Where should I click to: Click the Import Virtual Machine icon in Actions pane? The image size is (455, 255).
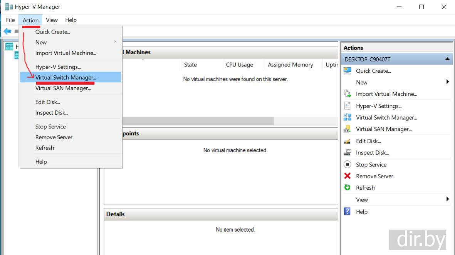[348, 93]
